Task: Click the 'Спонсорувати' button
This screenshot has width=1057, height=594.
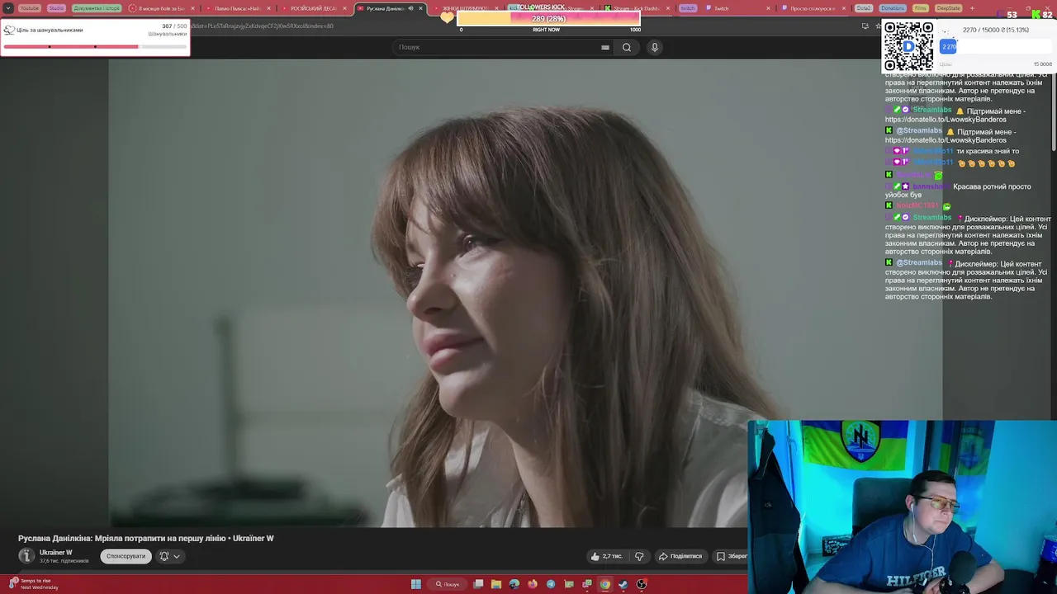Action: [126, 556]
